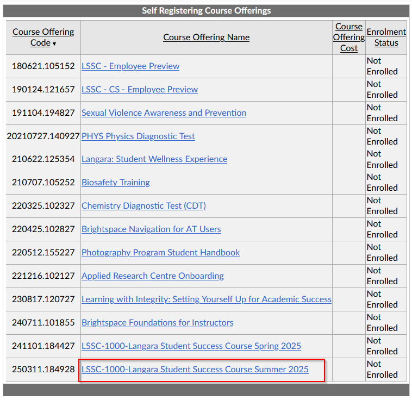Sort by Enrolment Status column header
Image resolution: width=412 pixels, height=400 pixels.
point(386,37)
